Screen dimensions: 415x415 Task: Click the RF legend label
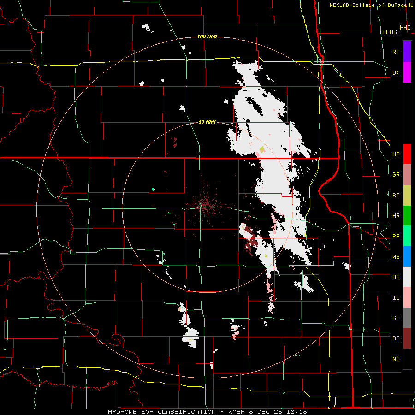[396, 52]
